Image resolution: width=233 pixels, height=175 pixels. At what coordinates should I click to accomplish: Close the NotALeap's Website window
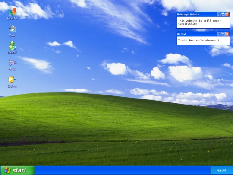coord(227,14)
